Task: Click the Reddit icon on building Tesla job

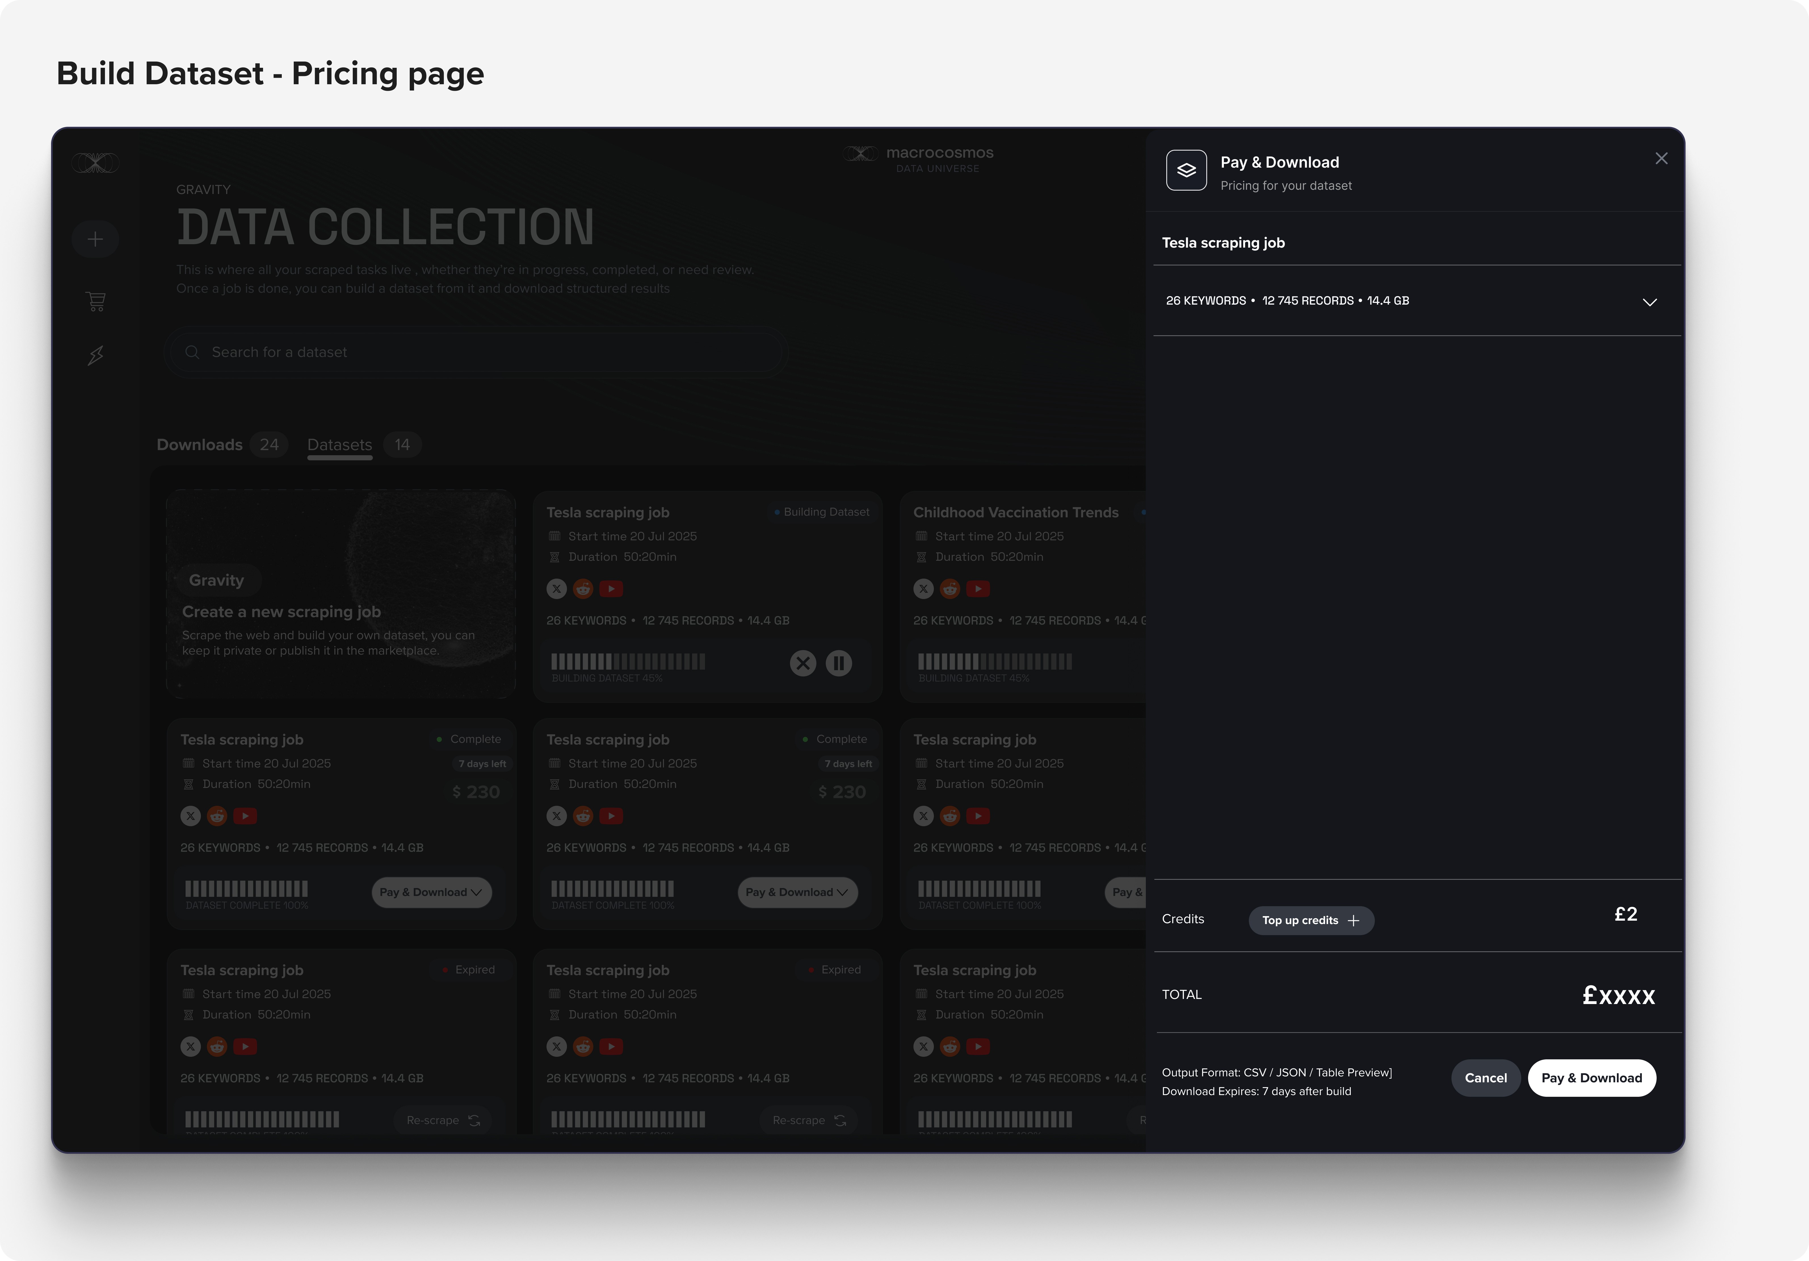Action: (x=583, y=589)
